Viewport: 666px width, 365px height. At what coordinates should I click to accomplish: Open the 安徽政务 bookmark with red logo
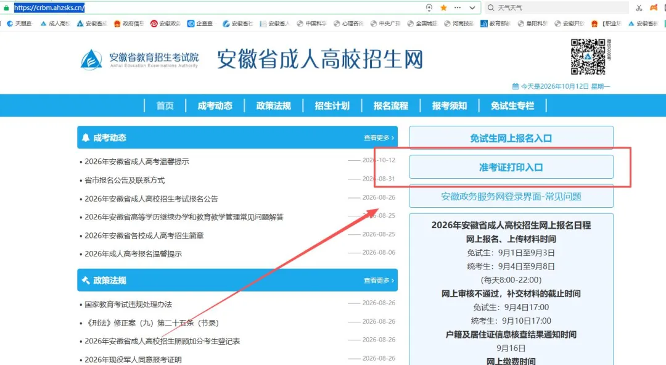point(166,24)
